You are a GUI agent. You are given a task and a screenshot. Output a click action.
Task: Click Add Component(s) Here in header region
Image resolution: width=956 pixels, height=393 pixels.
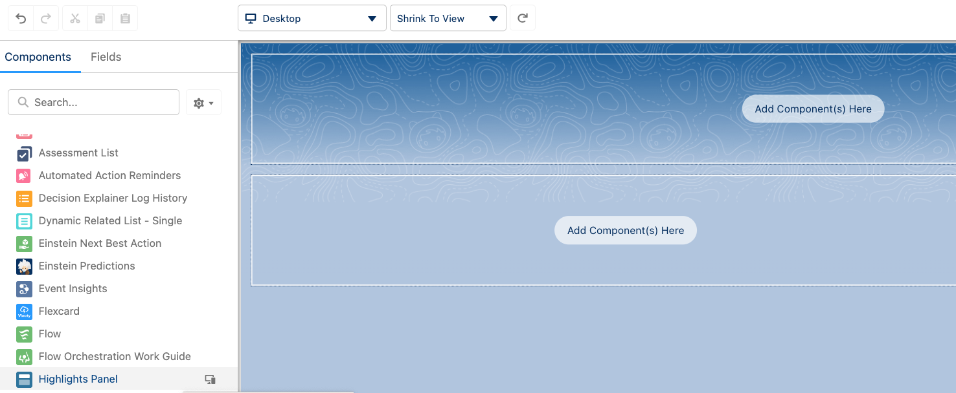(x=813, y=109)
